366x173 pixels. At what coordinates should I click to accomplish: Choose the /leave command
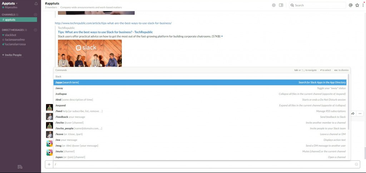point(200,134)
